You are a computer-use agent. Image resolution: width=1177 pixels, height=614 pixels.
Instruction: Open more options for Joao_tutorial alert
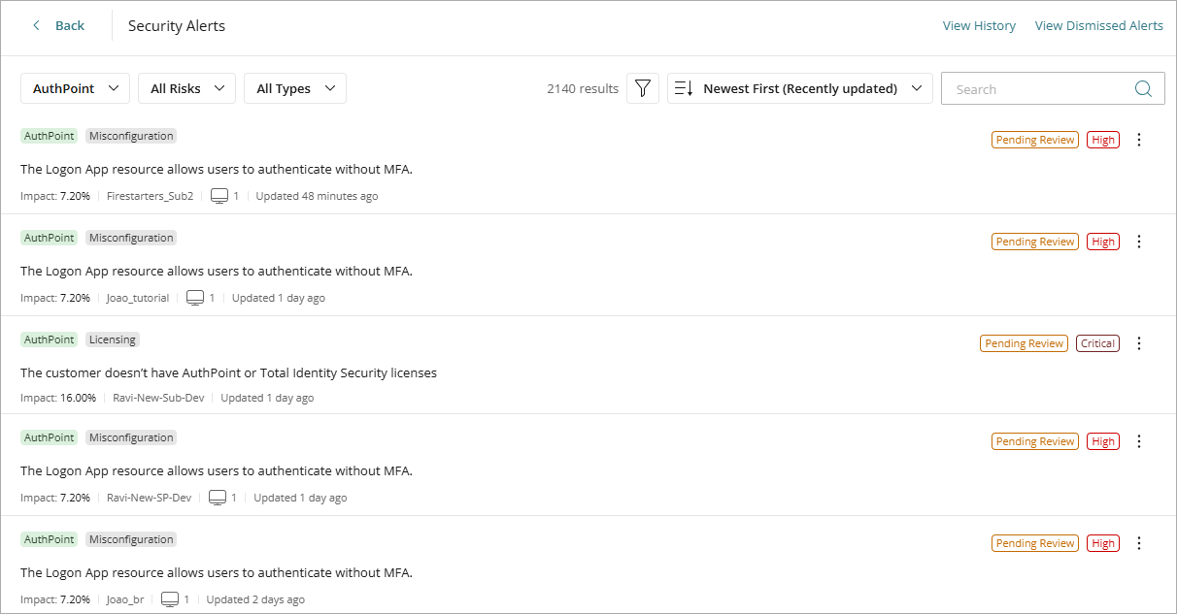1139,242
